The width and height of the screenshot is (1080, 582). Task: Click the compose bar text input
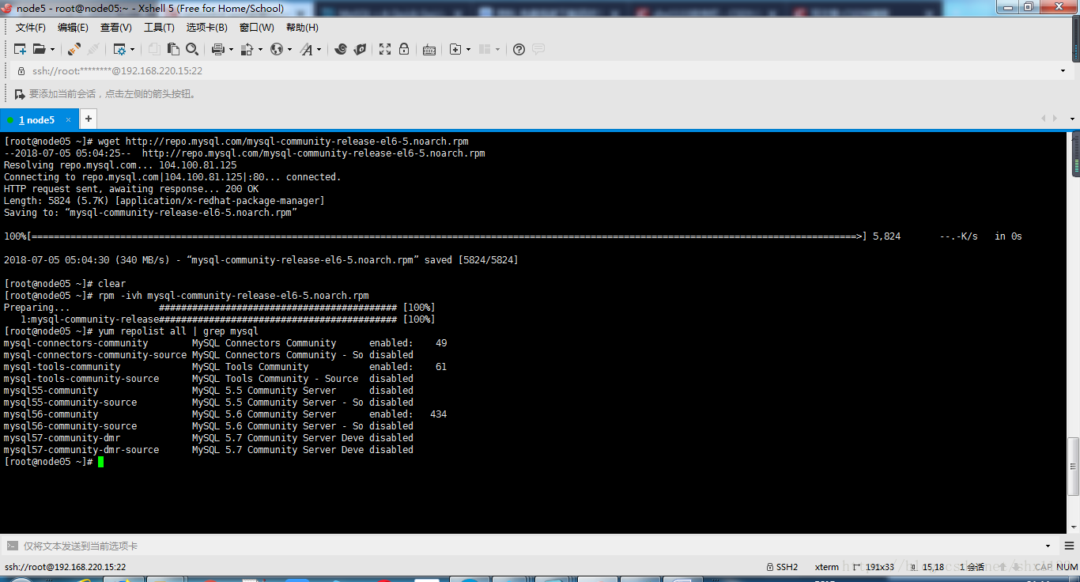pyautogui.click(x=530, y=546)
